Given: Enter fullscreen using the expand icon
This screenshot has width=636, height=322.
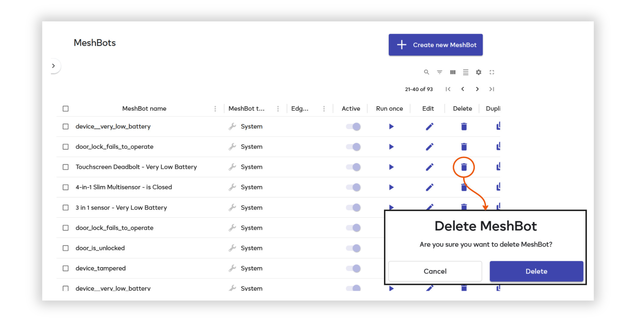Looking at the screenshot, I should tap(492, 72).
